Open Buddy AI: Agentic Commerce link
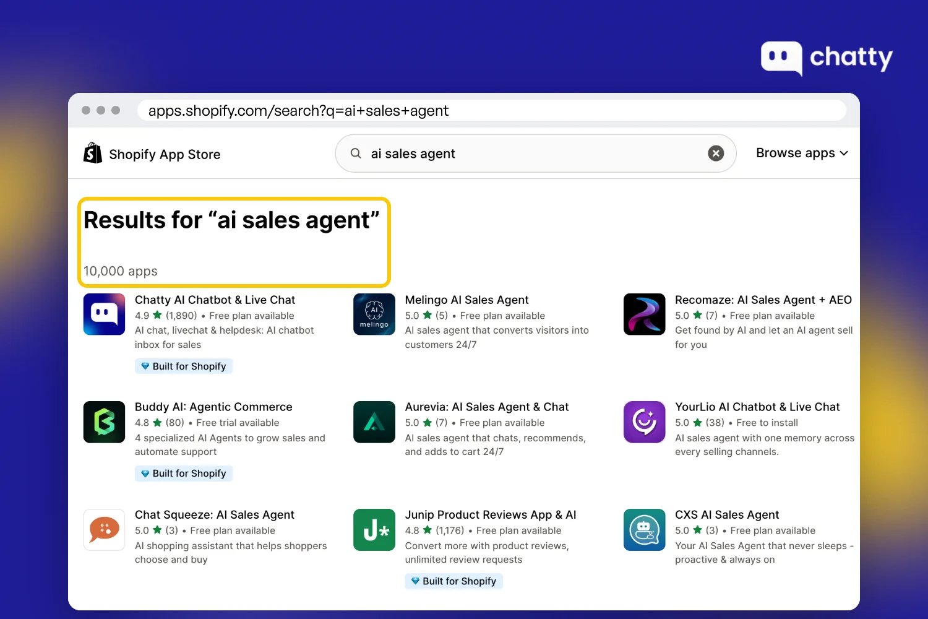The image size is (928, 619). pos(213,407)
